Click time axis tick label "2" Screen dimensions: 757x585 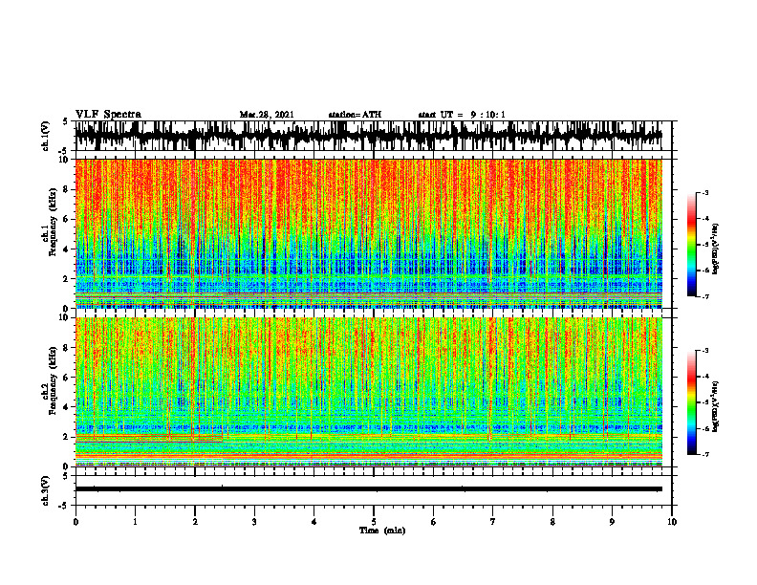[195, 522]
